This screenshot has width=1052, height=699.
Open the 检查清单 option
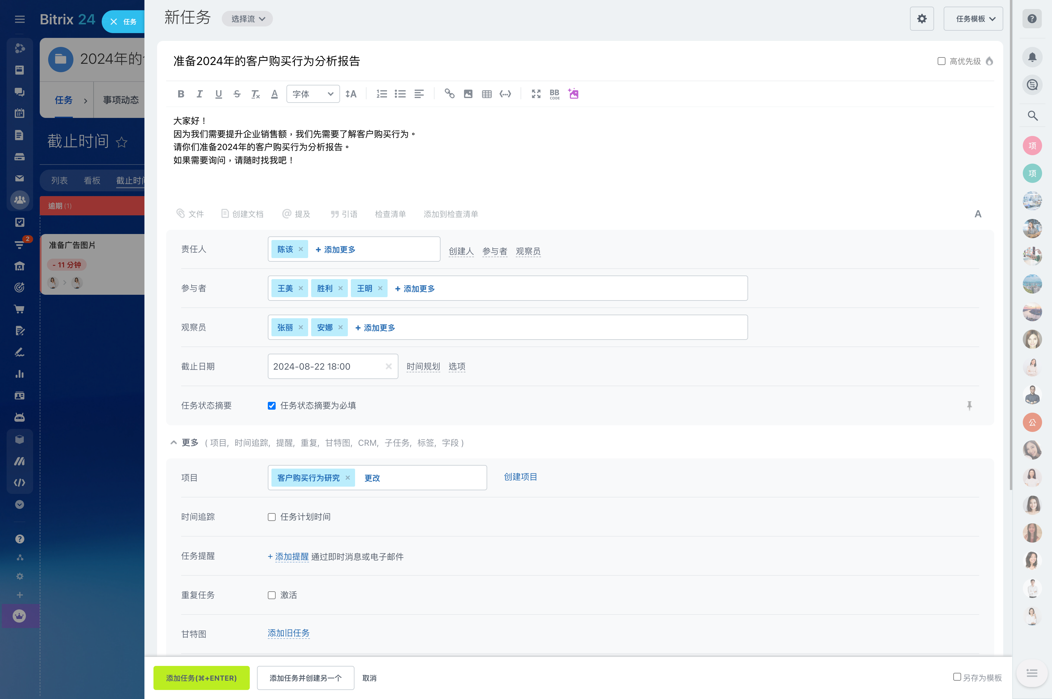coord(390,214)
